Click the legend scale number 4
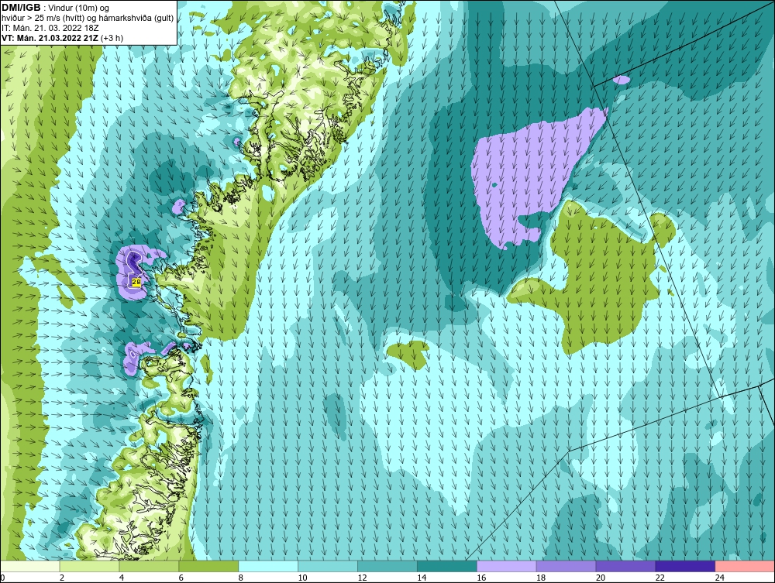This screenshot has width=775, height=583. click(122, 578)
